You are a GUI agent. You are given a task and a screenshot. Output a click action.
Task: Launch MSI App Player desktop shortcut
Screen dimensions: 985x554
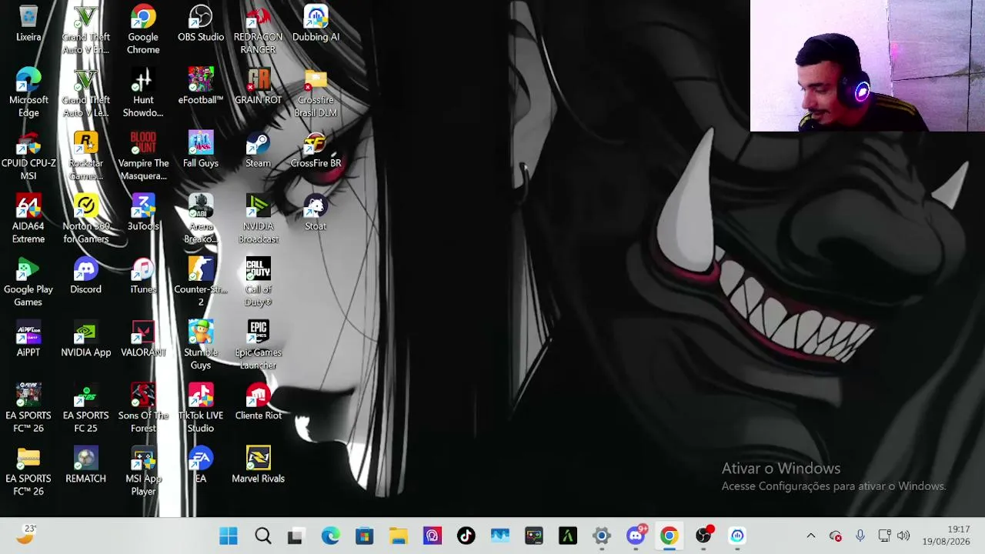pyautogui.click(x=143, y=472)
